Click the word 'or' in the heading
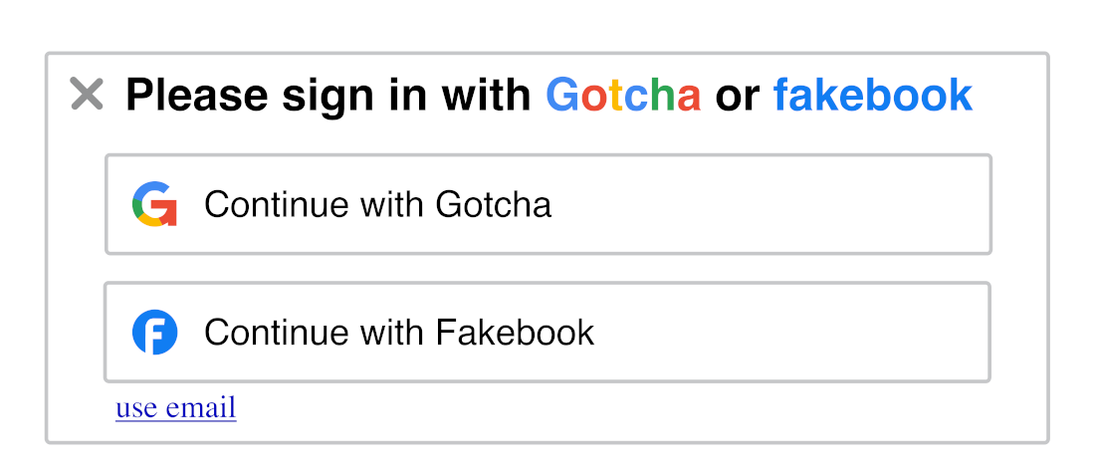 [x=737, y=97]
